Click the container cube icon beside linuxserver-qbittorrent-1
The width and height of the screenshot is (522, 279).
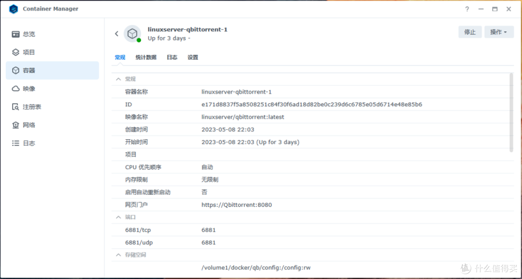coord(132,34)
